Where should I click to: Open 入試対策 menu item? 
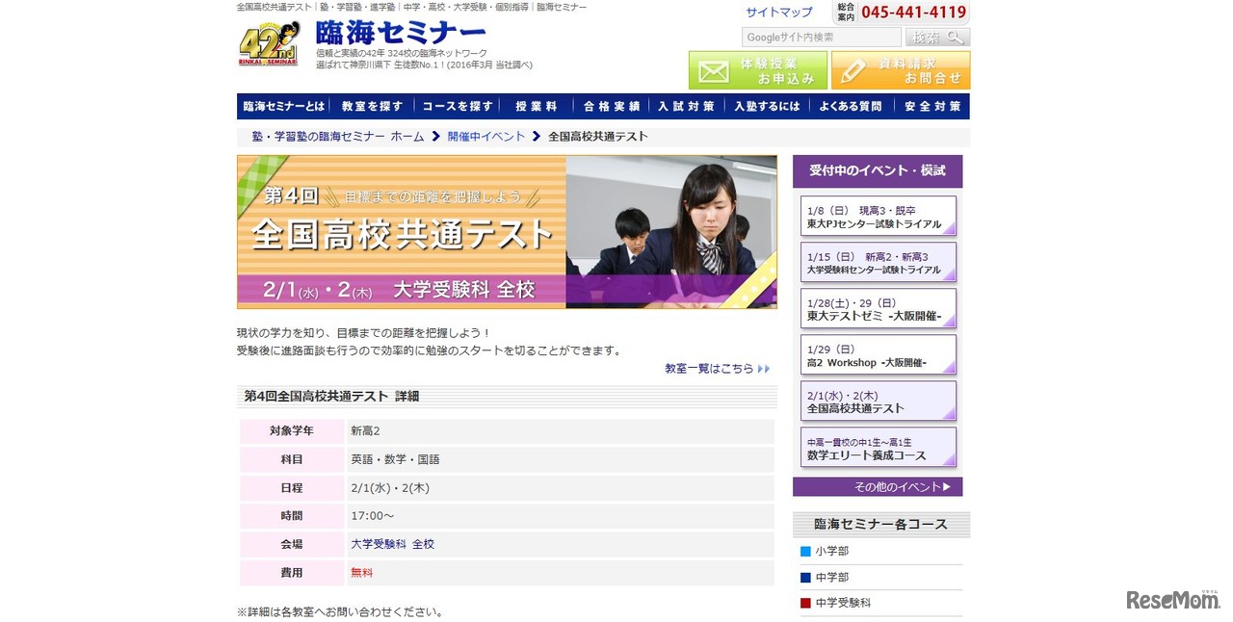[687, 106]
